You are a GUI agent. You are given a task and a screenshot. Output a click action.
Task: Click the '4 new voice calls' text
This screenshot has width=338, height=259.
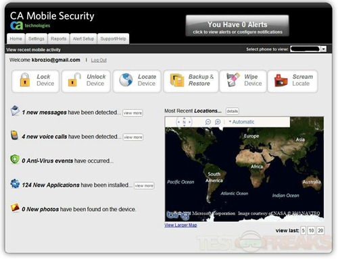(x=45, y=137)
